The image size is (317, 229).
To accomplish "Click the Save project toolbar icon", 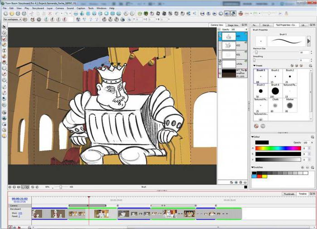I will (x=18, y=14).
